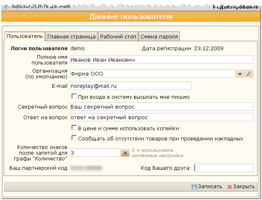Click the full user name input field
The height and width of the screenshot is (200, 262).
pyautogui.click(x=161, y=60)
